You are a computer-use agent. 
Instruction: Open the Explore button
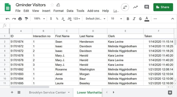click(x=170, y=93)
